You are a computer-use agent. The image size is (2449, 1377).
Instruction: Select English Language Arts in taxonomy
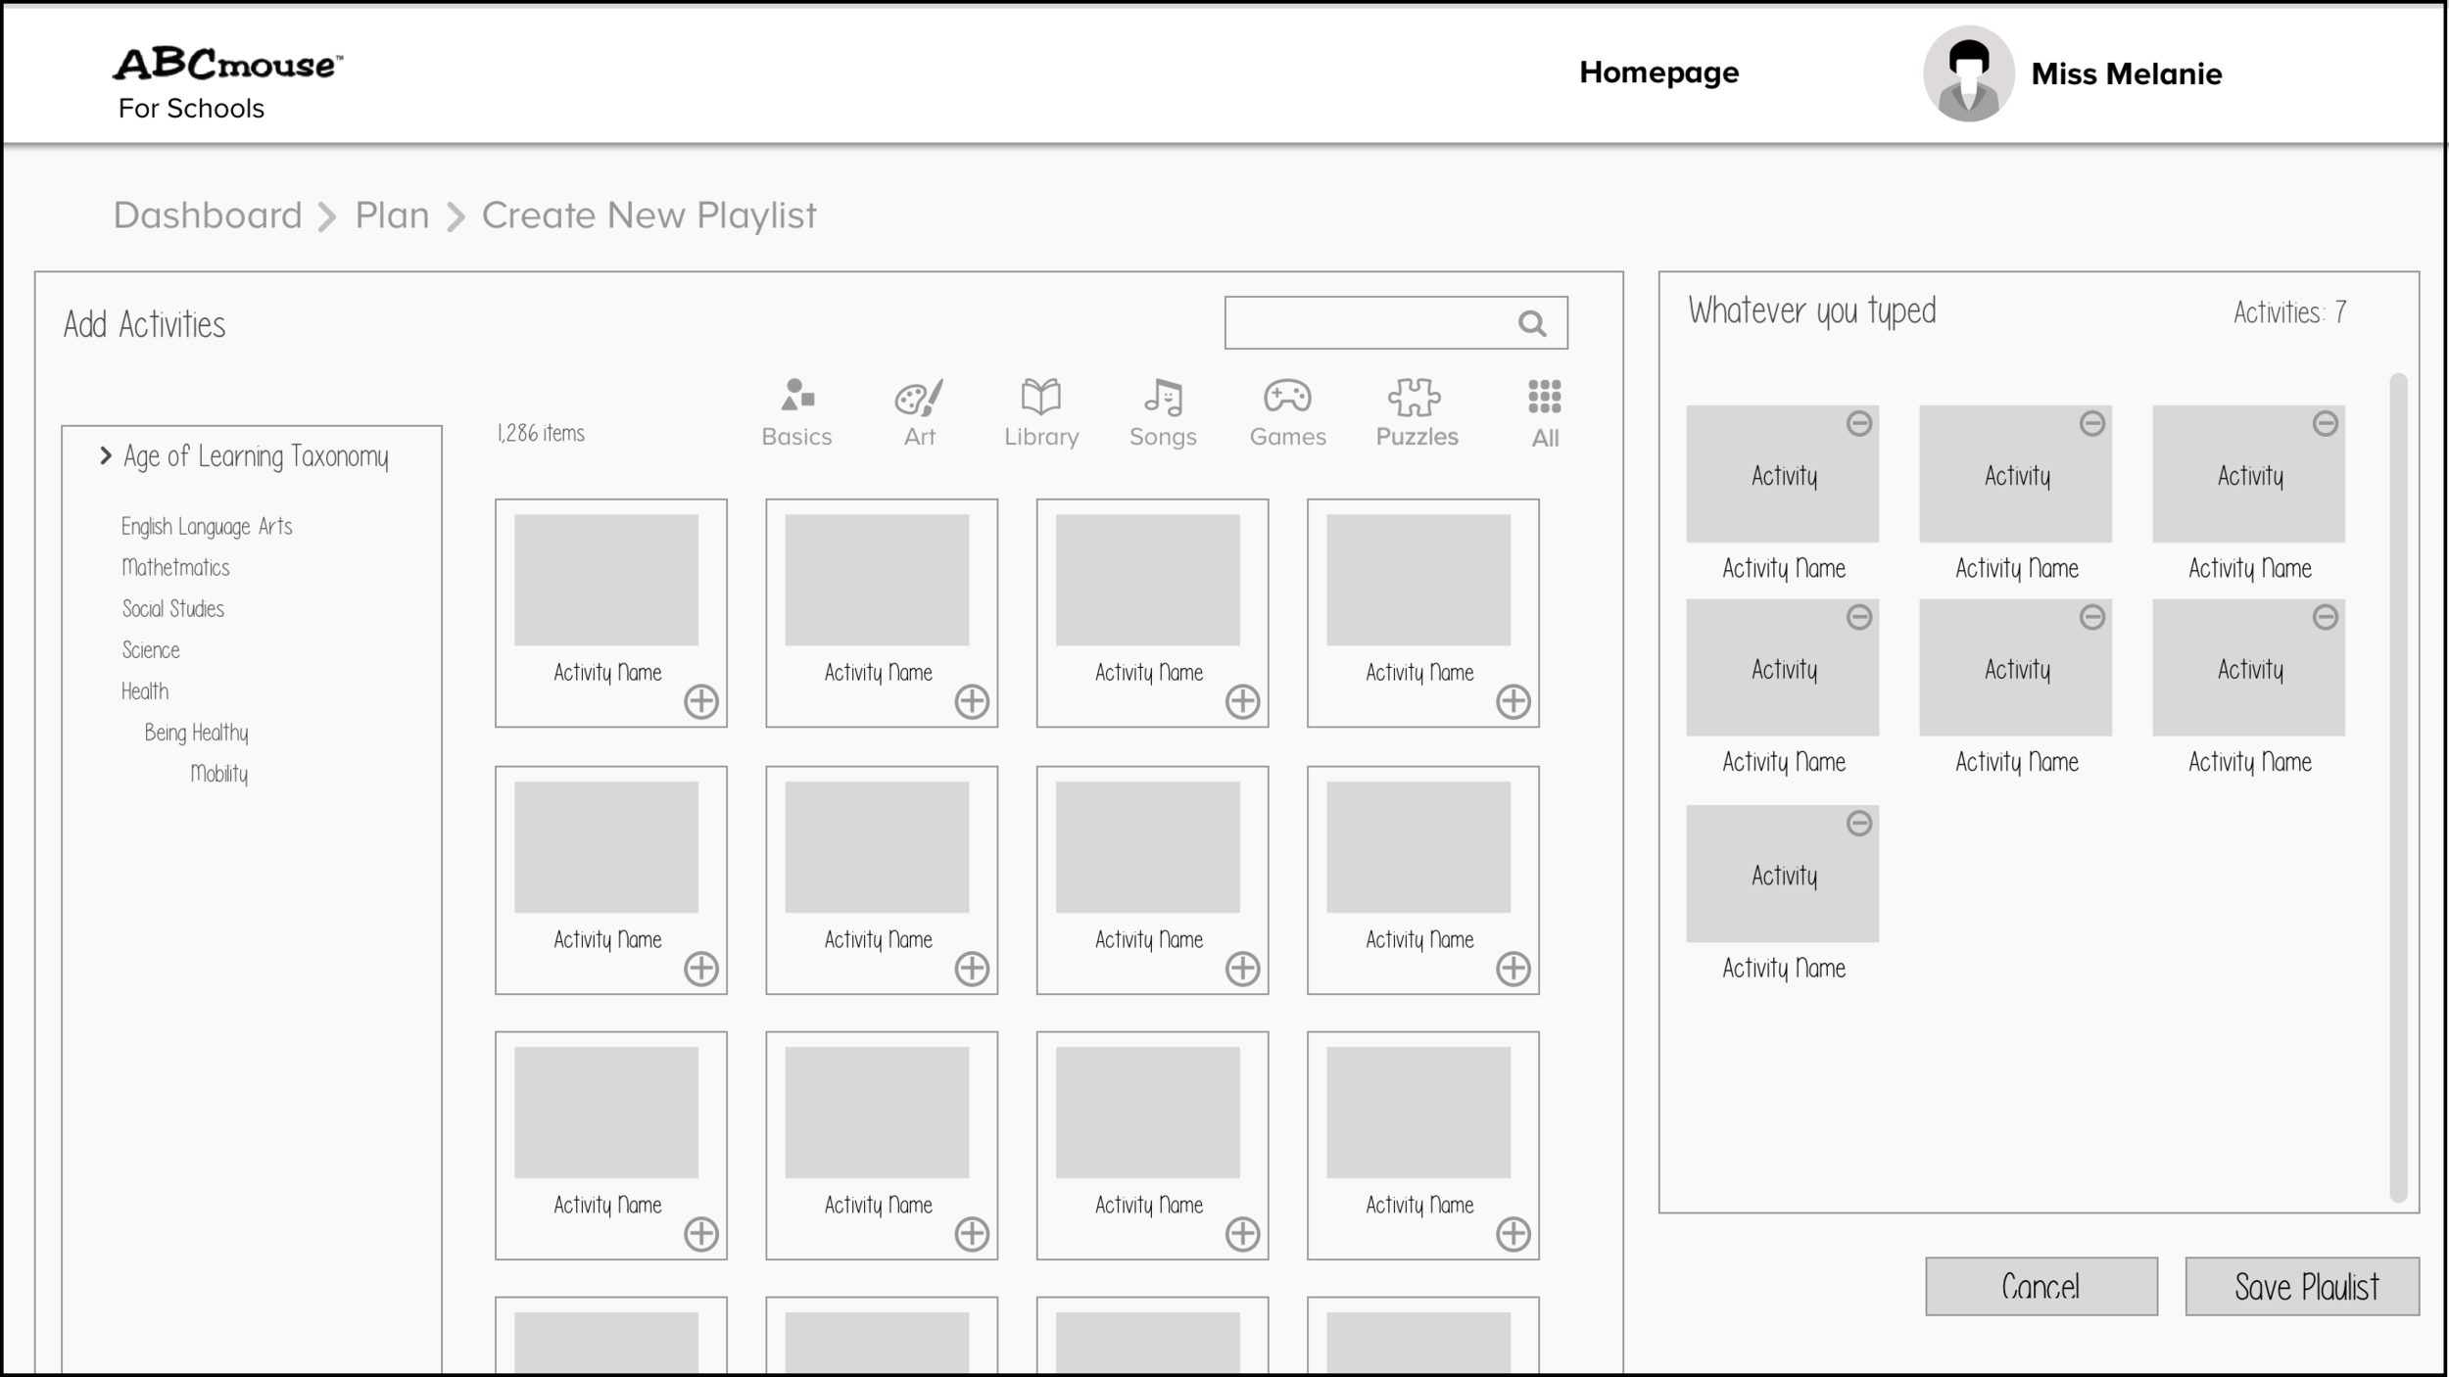(x=207, y=527)
